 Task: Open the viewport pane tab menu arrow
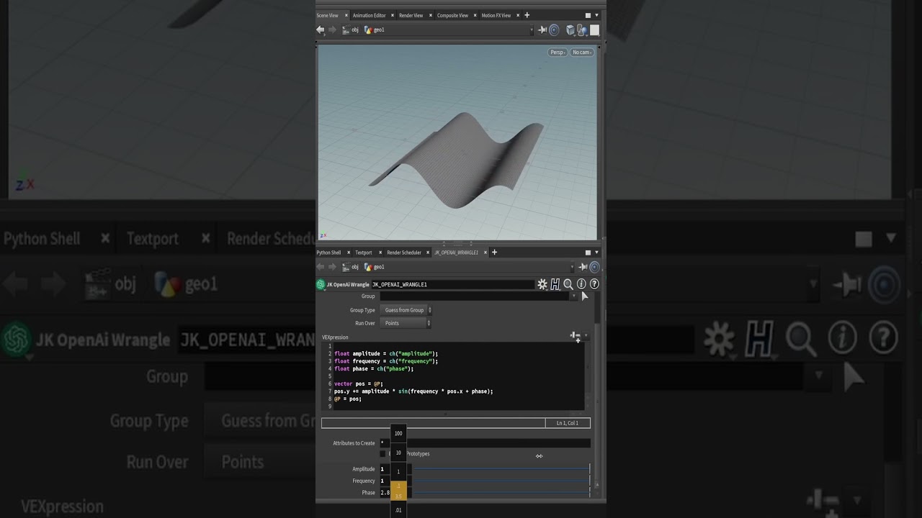pyautogui.click(x=596, y=15)
